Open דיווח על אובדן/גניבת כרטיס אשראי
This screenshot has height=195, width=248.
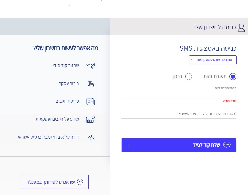(x=49, y=137)
